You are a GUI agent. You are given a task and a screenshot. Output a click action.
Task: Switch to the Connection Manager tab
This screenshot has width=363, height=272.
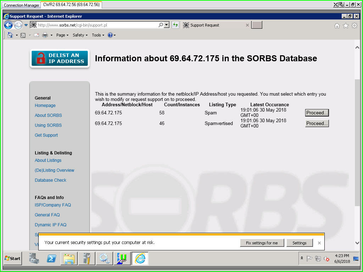click(x=22, y=5)
